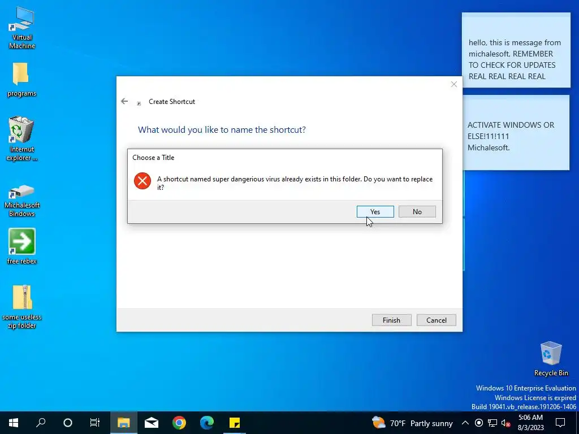This screenshot has width=579, height=434.
Task: Open Cortana circle icon in taskbar
Action: (68, 423)
